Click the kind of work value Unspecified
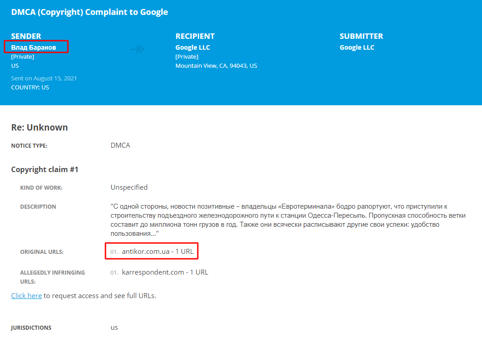This screenshot has width=482, height=341. pyautogui.click(x=129, y=187)
